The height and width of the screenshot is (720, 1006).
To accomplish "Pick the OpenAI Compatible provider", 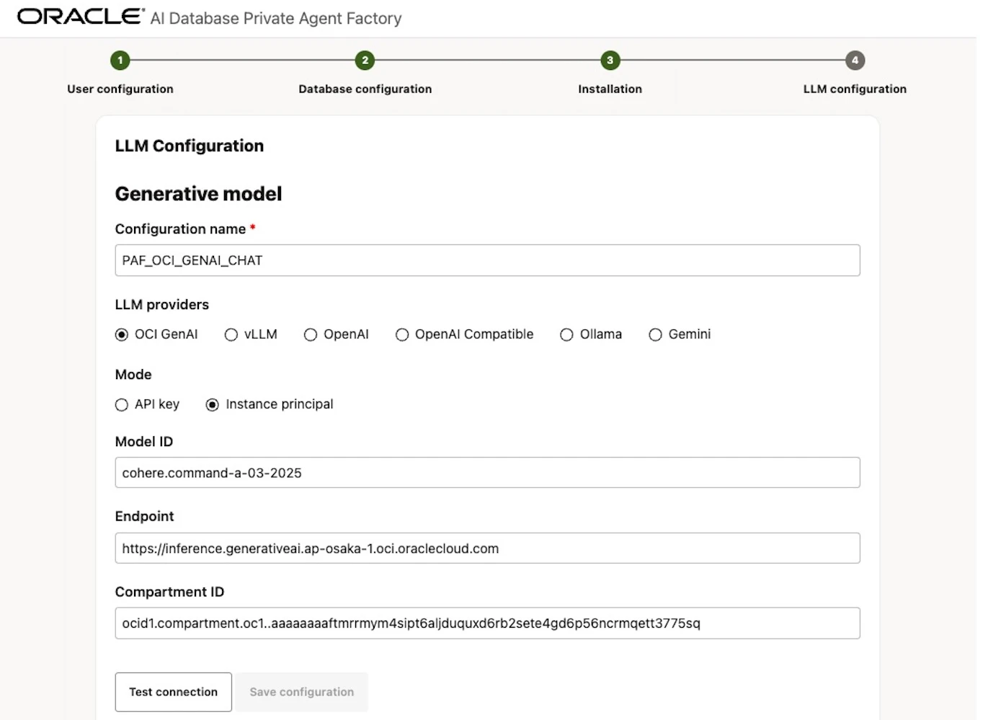I will [402, 334].
